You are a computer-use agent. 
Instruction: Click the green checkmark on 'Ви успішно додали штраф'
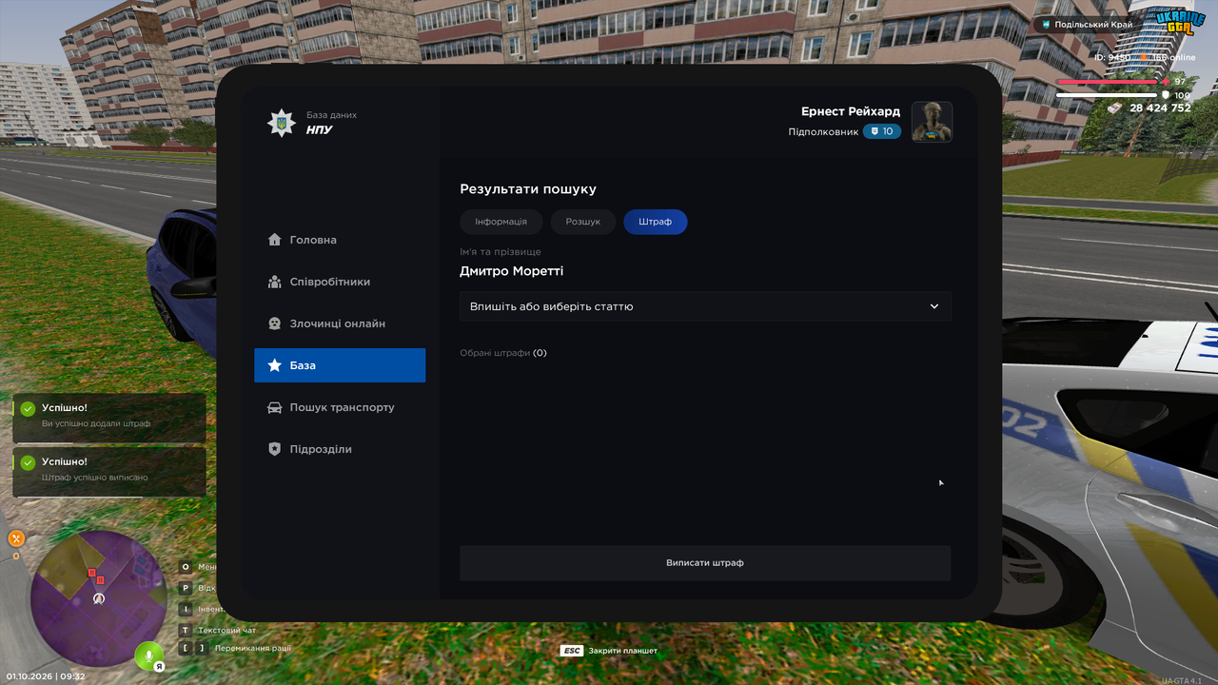tap(29, 409)
